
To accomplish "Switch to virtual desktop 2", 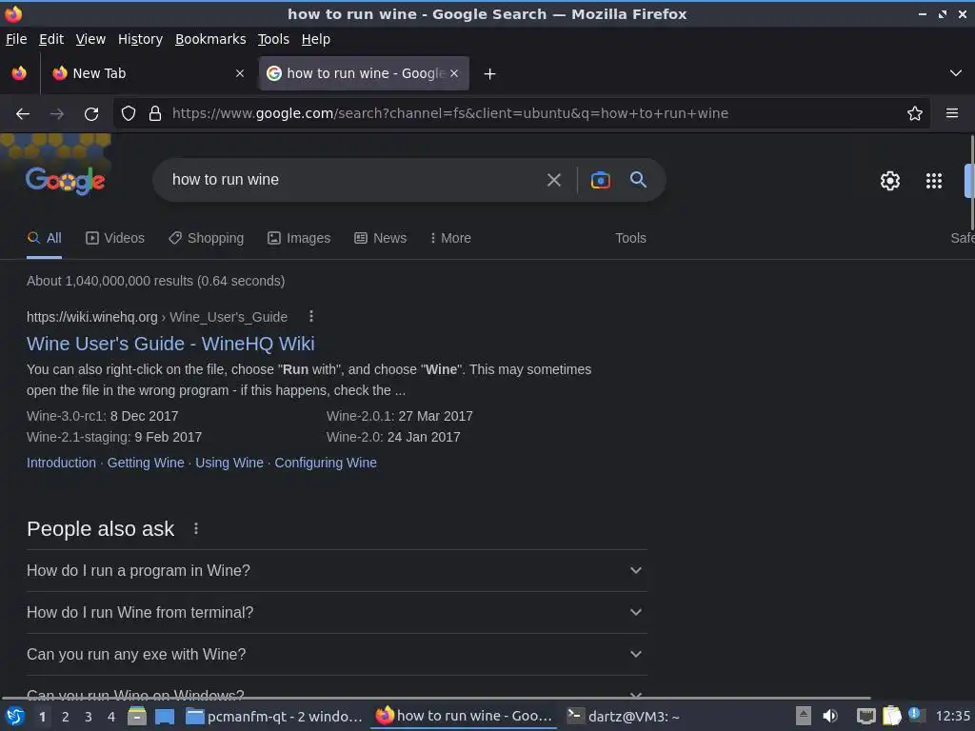I will 66,717.
